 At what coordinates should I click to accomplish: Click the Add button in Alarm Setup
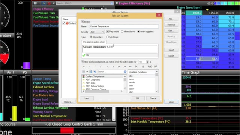pos(171,19)
